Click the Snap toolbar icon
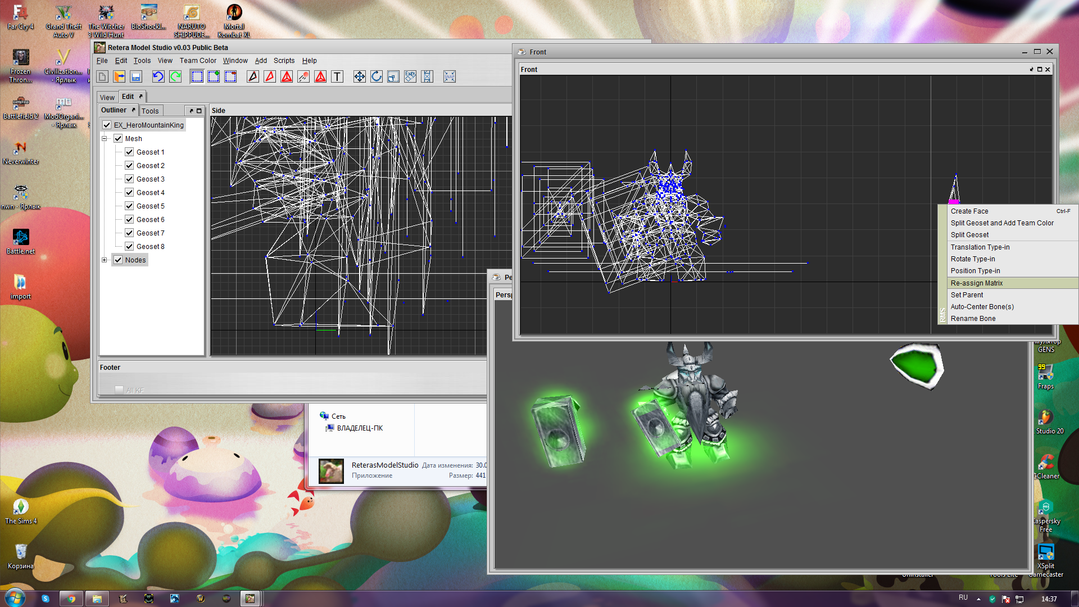Image resolution: width=1079 pixels, height=607 pixels. [450, 77]
